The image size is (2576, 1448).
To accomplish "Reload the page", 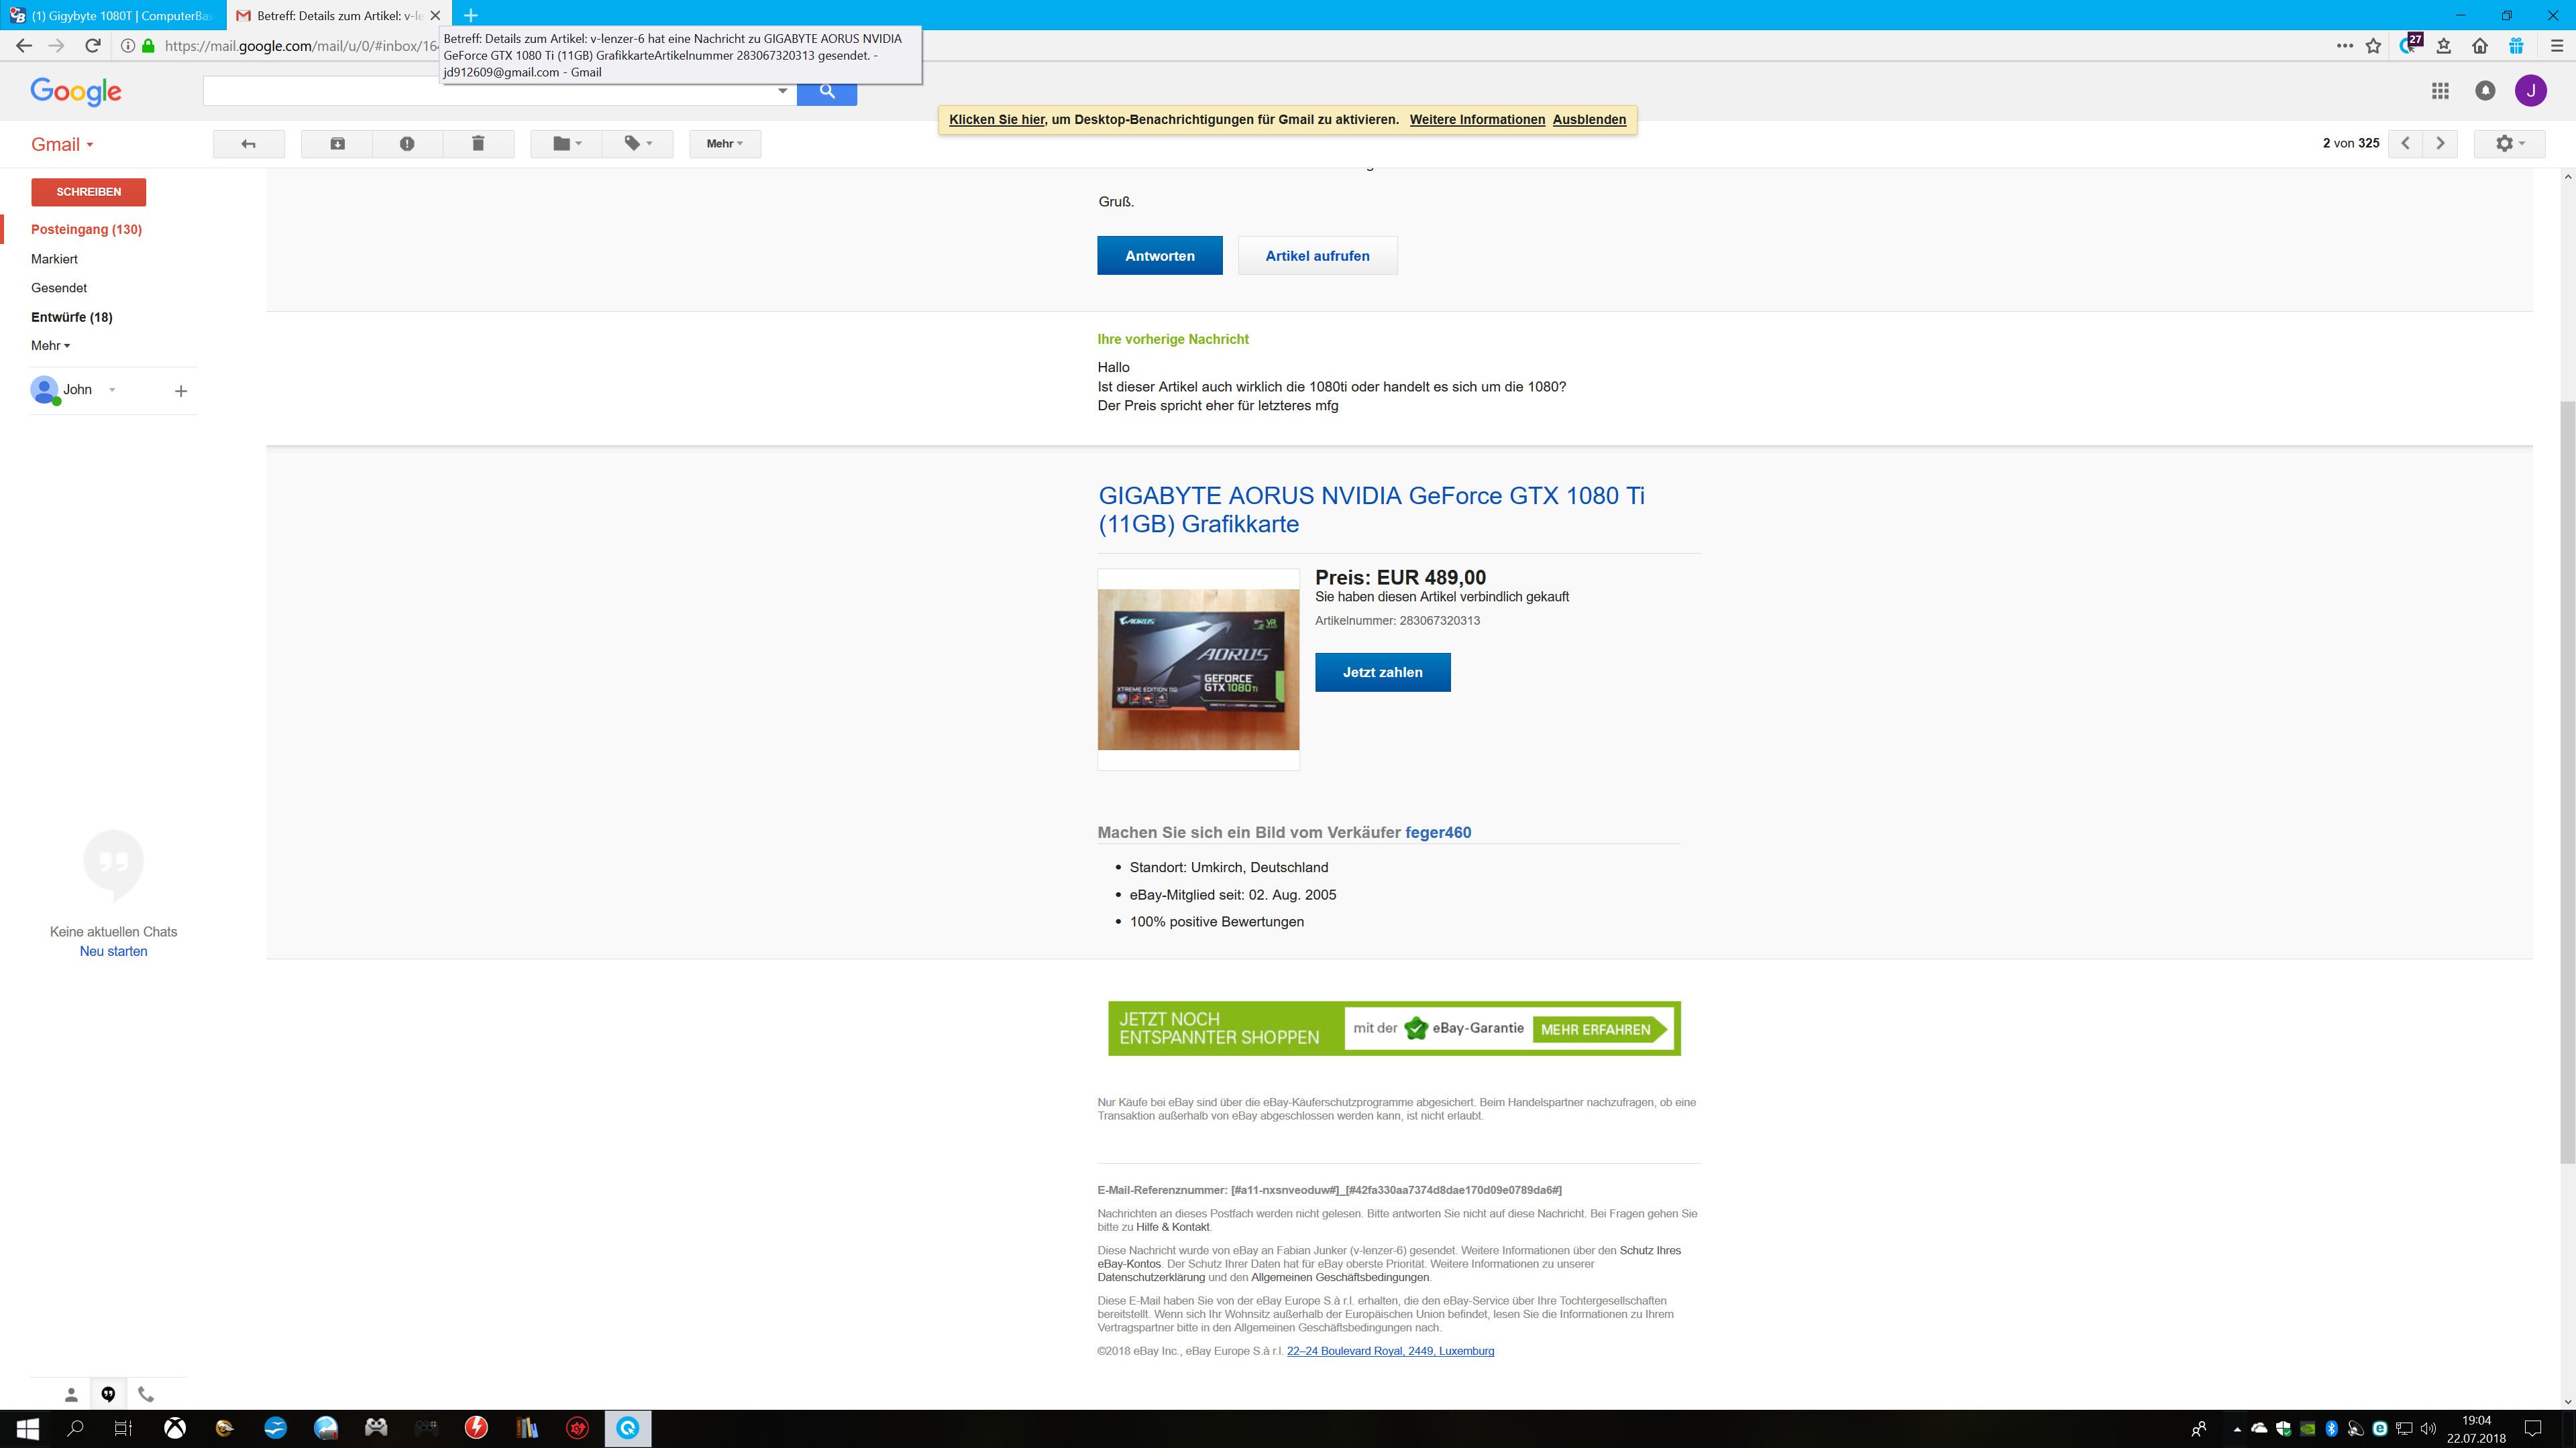I will pyautogui.click(x=92, y=46).
